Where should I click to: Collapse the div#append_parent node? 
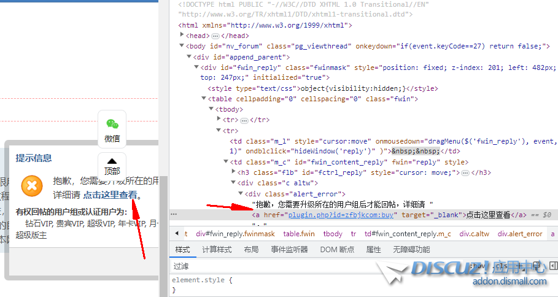point(189,57)
